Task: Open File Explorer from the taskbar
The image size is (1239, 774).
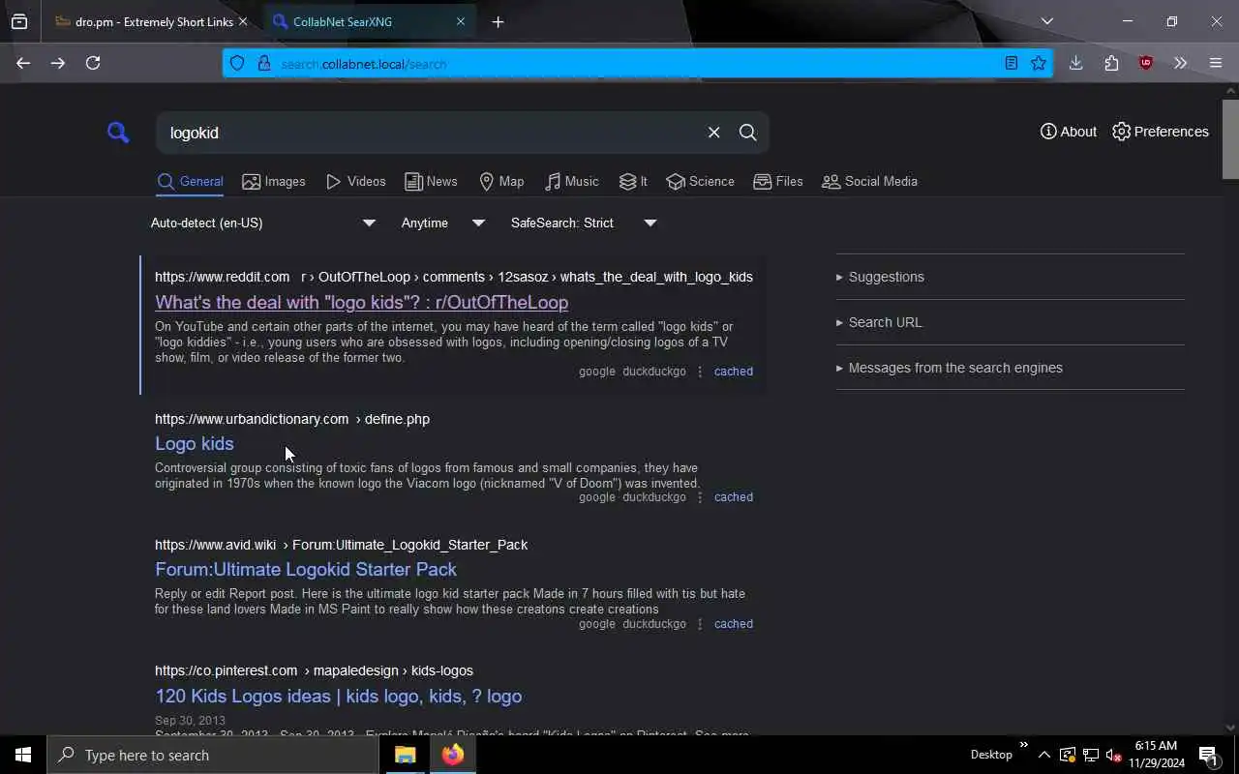Action: [406, 755]
